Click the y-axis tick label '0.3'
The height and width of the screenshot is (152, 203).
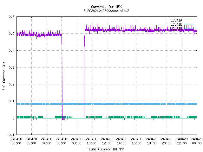coord(12,67)
